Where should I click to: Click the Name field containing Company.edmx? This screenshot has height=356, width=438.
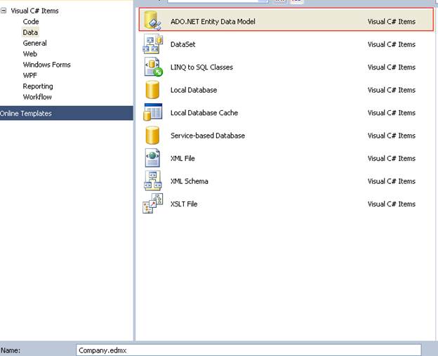[x=248, y=350]
